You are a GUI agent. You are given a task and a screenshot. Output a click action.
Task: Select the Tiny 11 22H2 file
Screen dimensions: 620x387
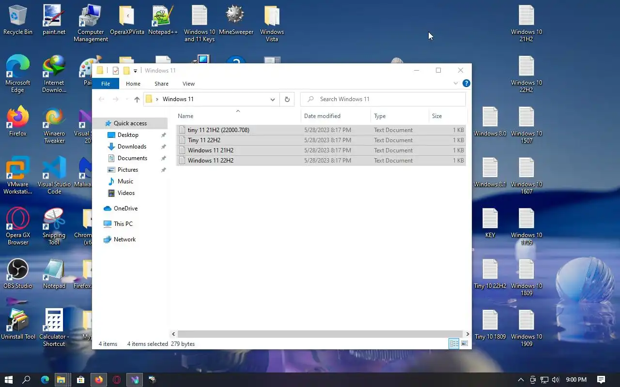pyautogui.click(x=321, y=140)
